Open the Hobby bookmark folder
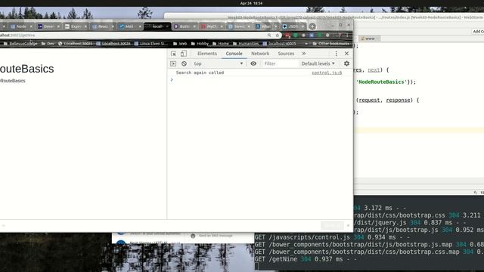484x272 pixels. pyautogui.click(x=200, y=44)
